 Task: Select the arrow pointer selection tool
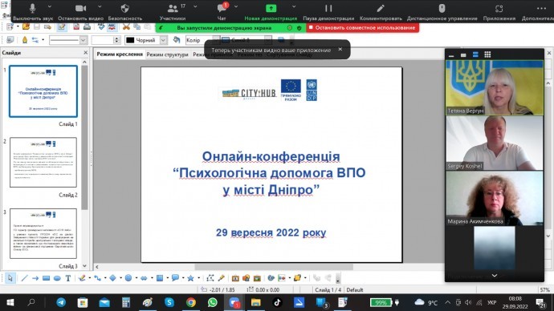coord(10,278)
